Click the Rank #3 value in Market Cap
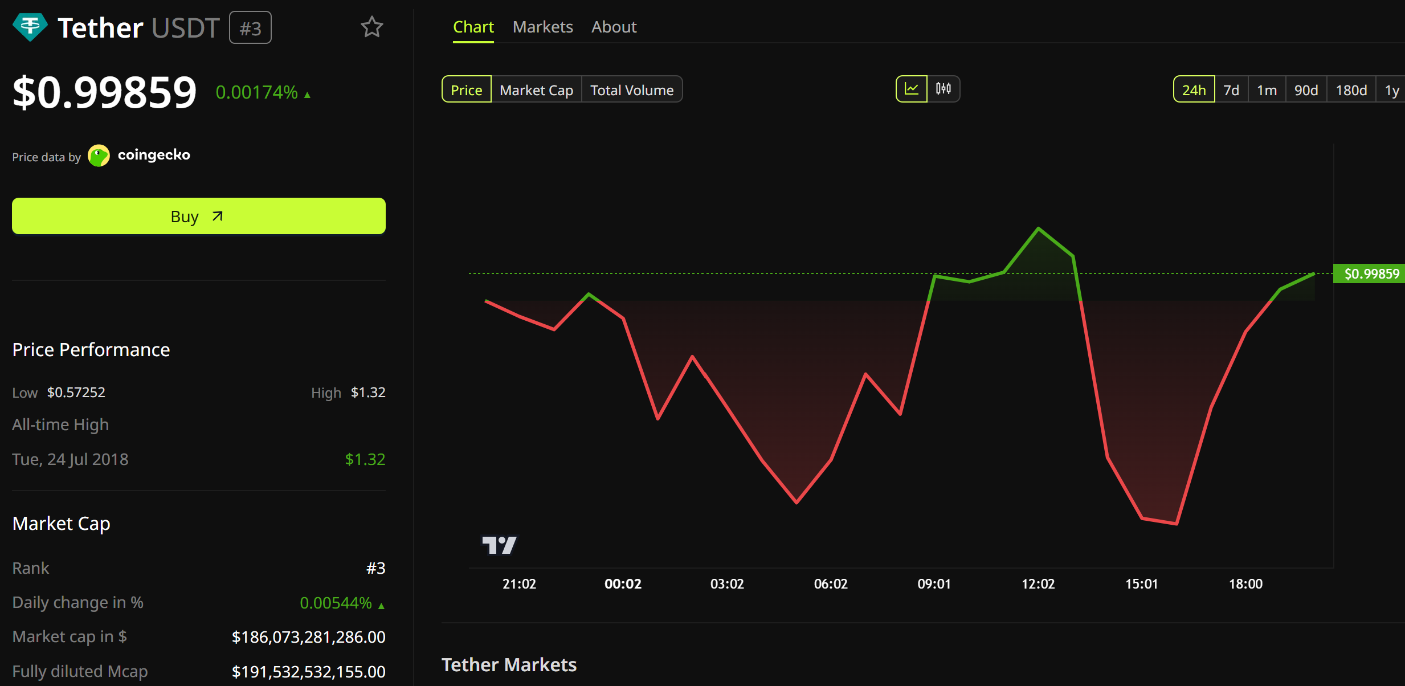This screenshot has height=686, width=1405. [x=375, y=568]
